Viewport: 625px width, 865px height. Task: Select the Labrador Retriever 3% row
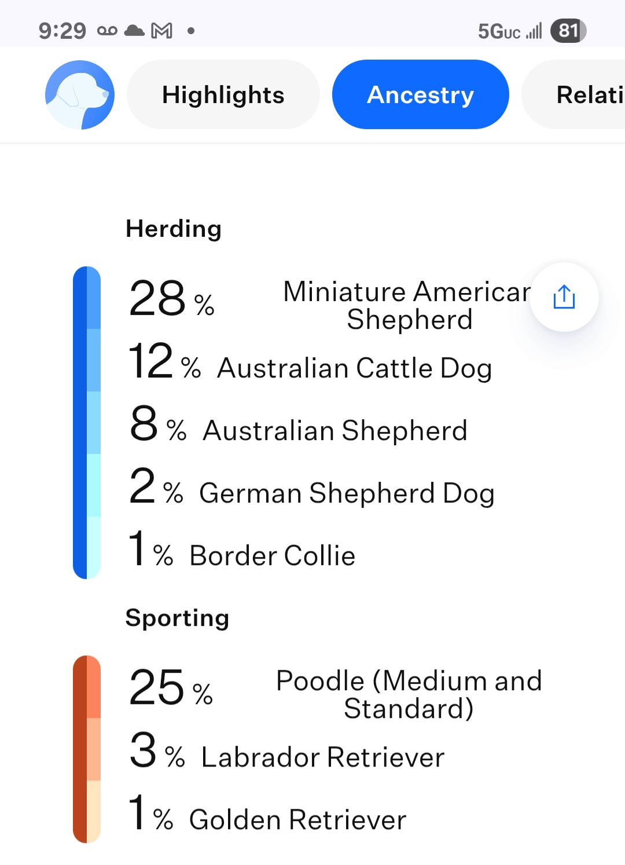point(287,753)
